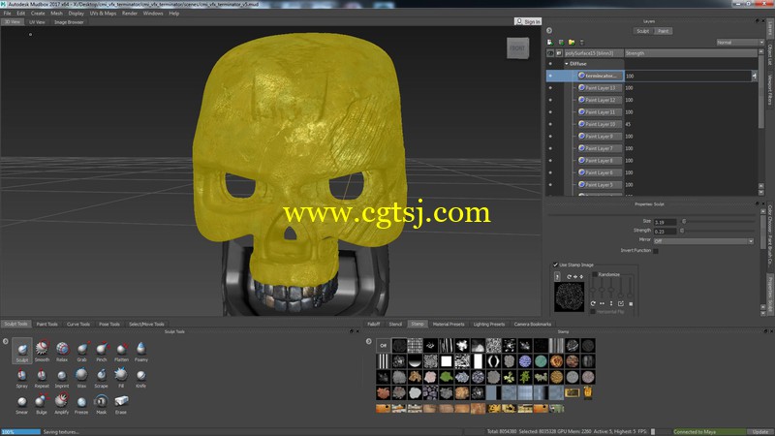Switch to the Material Presets tab
The height and width of the screenshot is (436, 775).
449,325
